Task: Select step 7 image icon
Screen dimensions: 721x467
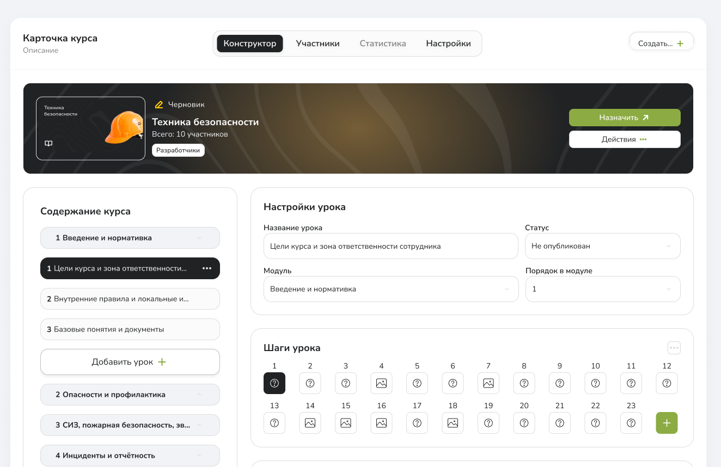Action: pyautogui.click(x=488, y=383)
